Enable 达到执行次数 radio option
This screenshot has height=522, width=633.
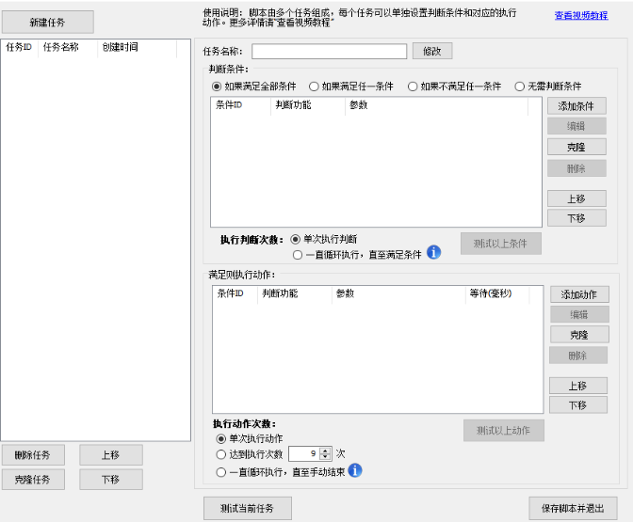[x=221, y=454]
